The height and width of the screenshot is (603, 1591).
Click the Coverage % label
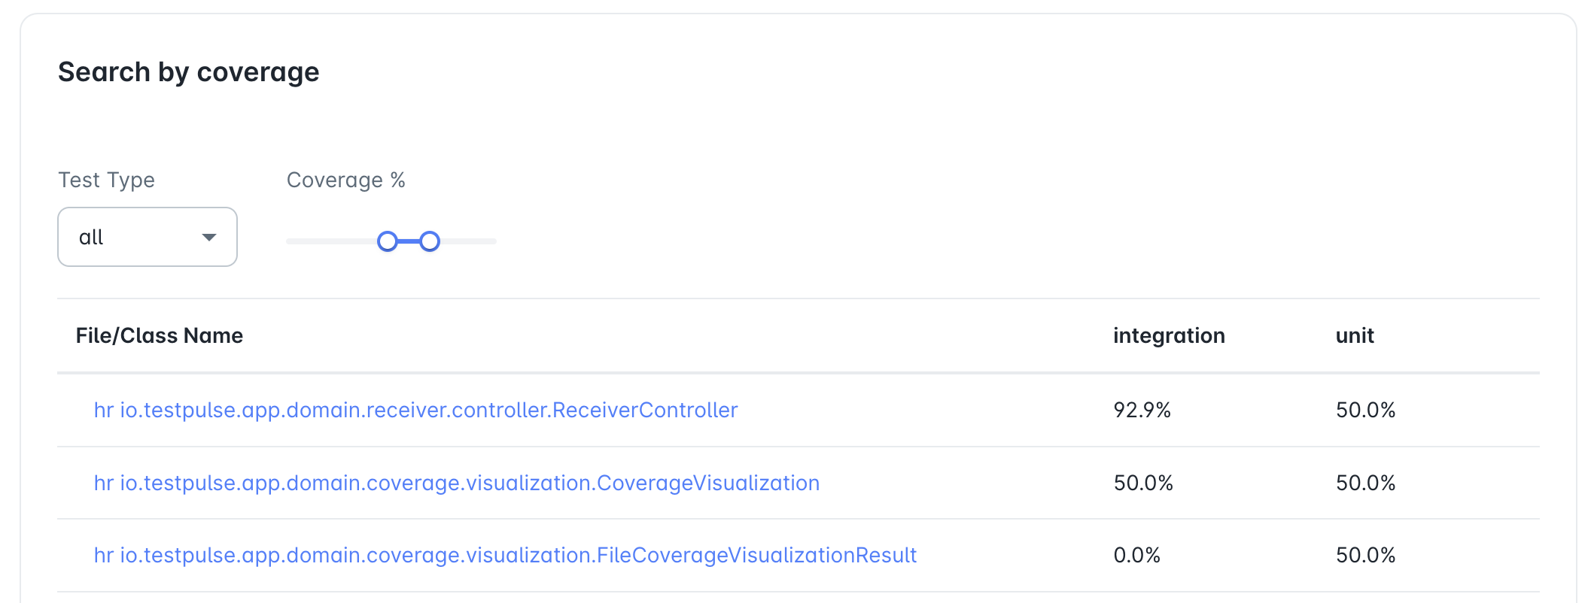point(346,180)
